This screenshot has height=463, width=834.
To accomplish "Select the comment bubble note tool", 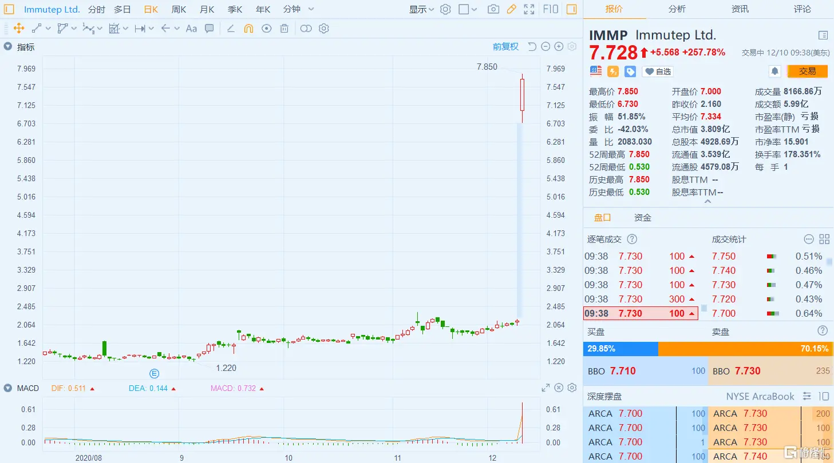I will [x=210, y=28].
